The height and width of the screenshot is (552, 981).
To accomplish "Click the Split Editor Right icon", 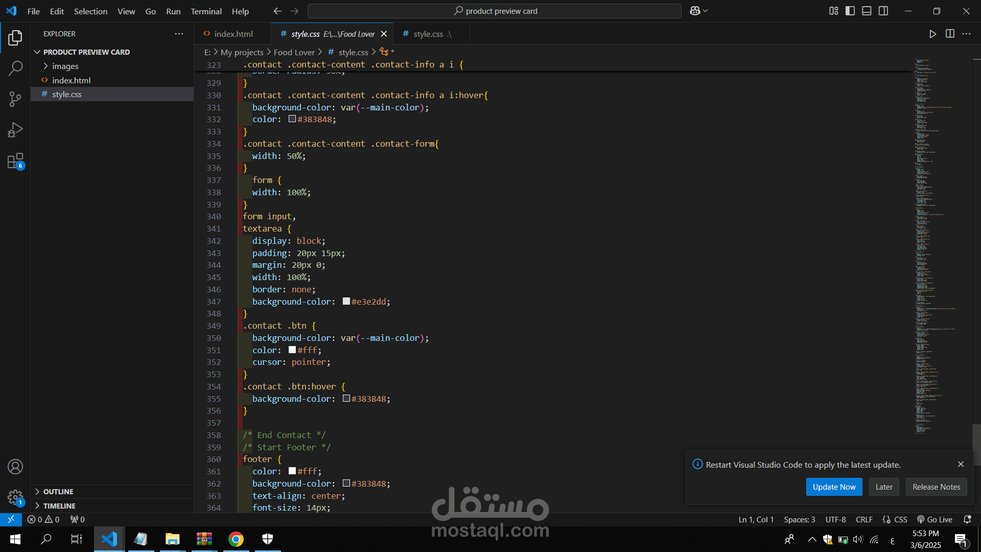I will pos(950,34).
